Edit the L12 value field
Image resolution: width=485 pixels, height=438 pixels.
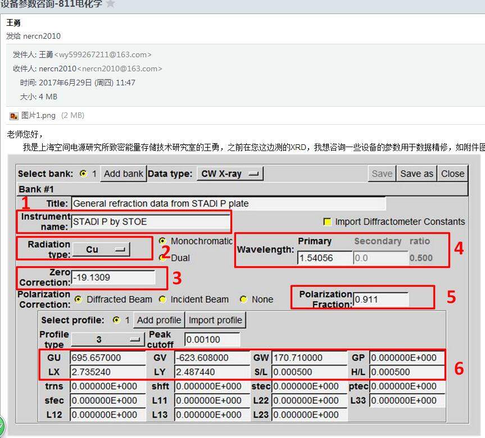[x=108, y=414]
